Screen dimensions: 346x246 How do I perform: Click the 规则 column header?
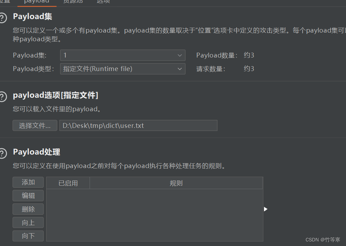(176, 183)
